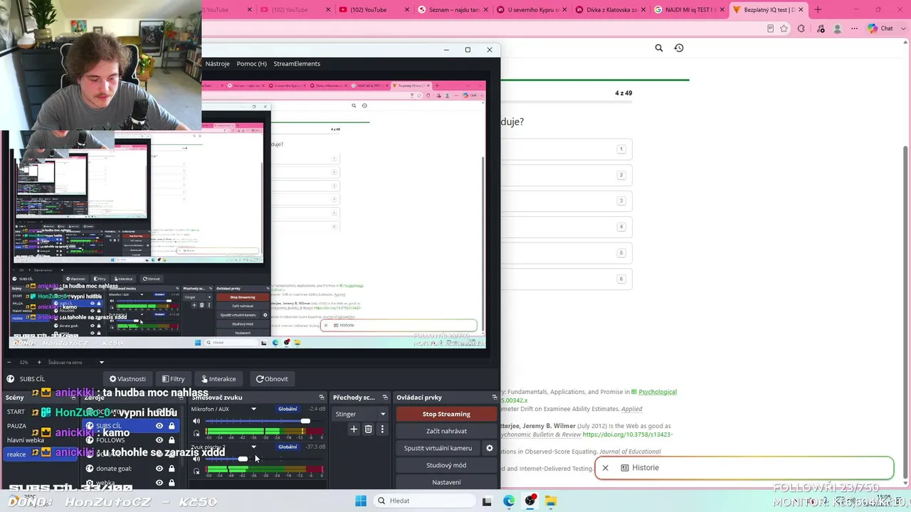This screenshot has width=911, height=512.
Task: Delete the selected OBS scene transition
Action: 368,429
